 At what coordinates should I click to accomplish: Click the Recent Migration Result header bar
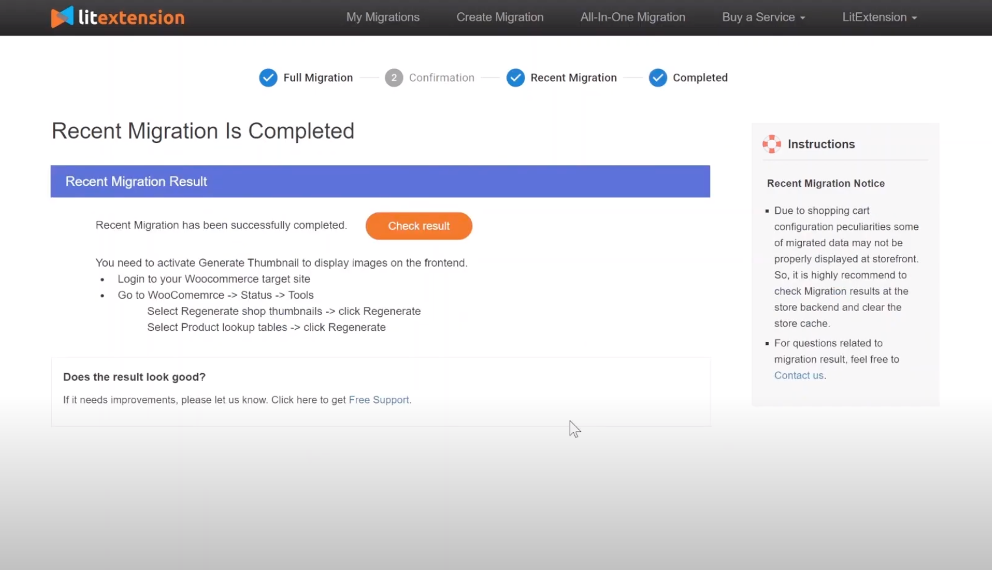coord(381,181)
